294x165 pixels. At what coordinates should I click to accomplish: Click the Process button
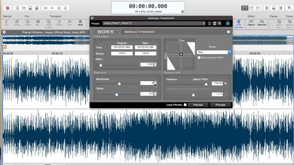220,105
